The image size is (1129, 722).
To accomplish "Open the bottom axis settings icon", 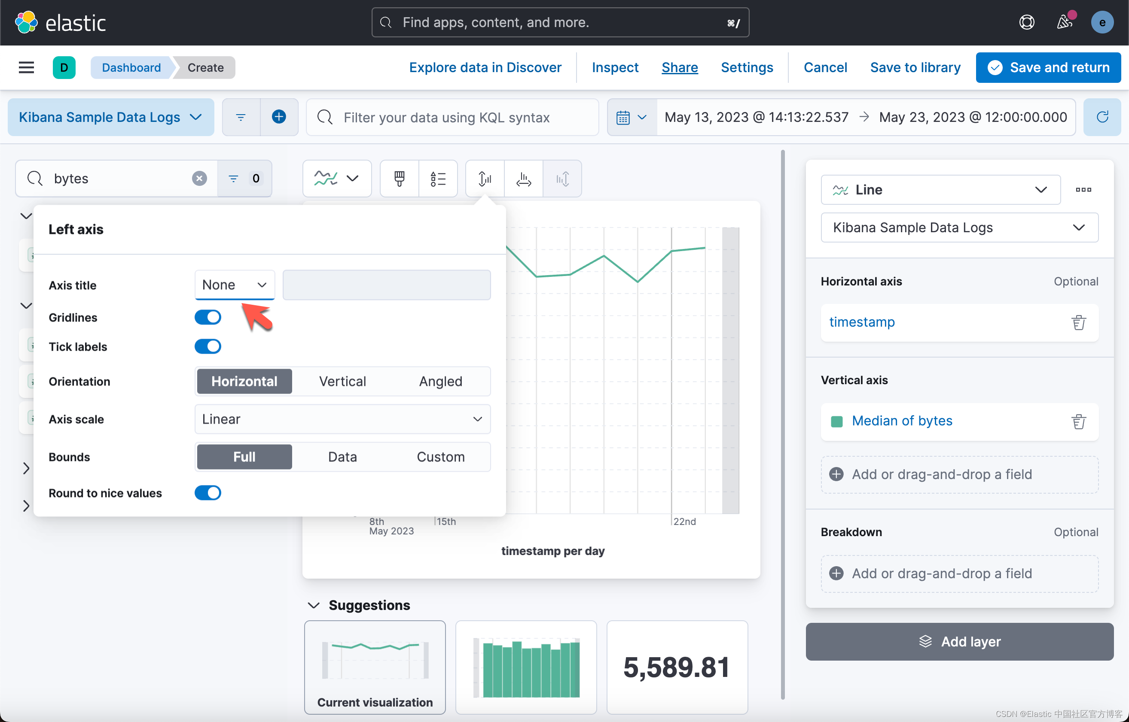I will point(524,178).
